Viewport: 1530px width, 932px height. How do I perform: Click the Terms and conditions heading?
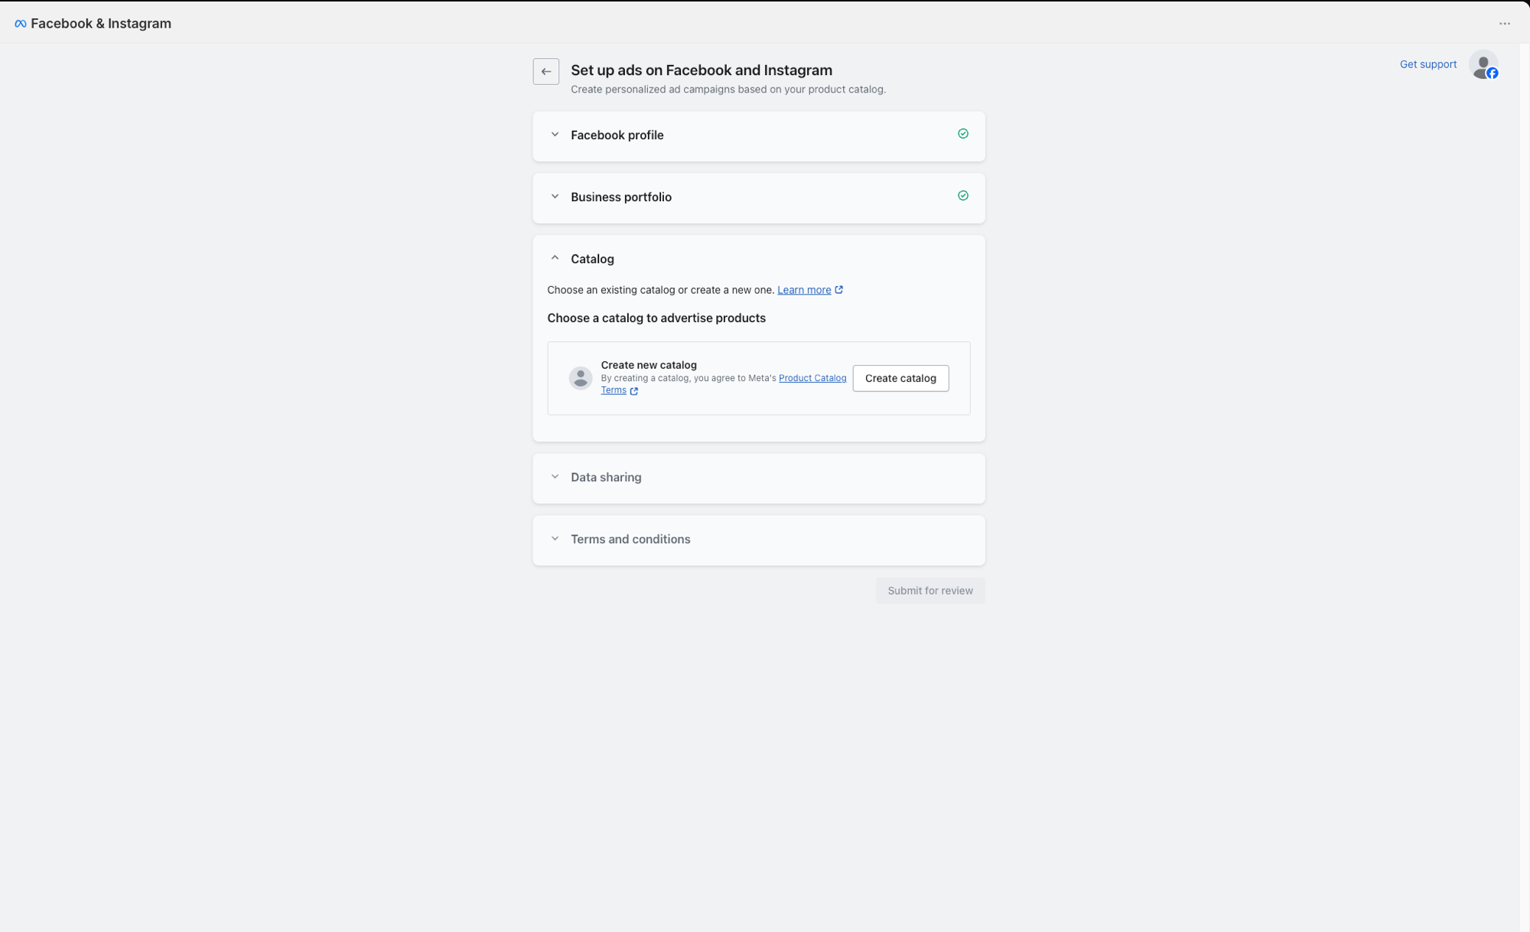tap(630, 539)
